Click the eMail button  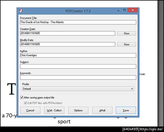coord(102,110)
